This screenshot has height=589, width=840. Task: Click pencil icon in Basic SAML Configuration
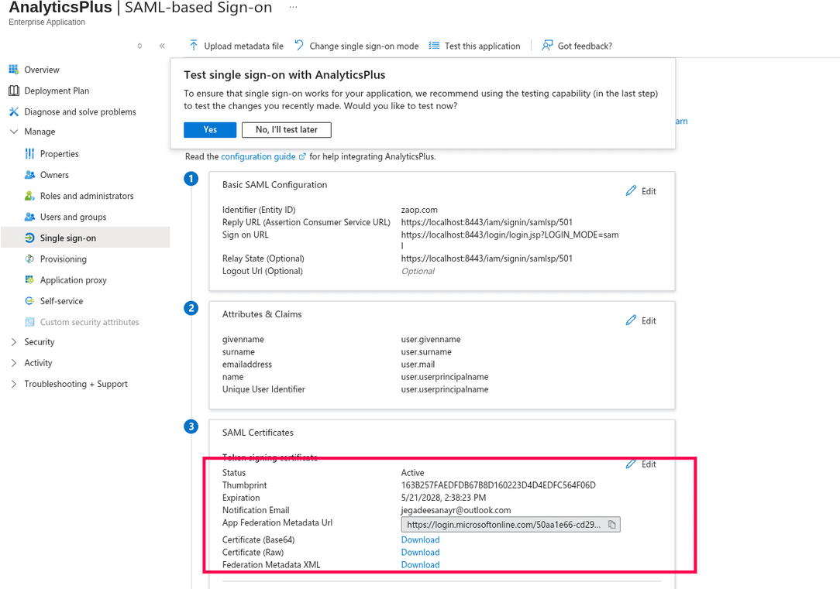point(631,191)
